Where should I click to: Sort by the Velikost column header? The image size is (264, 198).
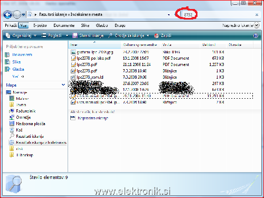pos(213,45)
